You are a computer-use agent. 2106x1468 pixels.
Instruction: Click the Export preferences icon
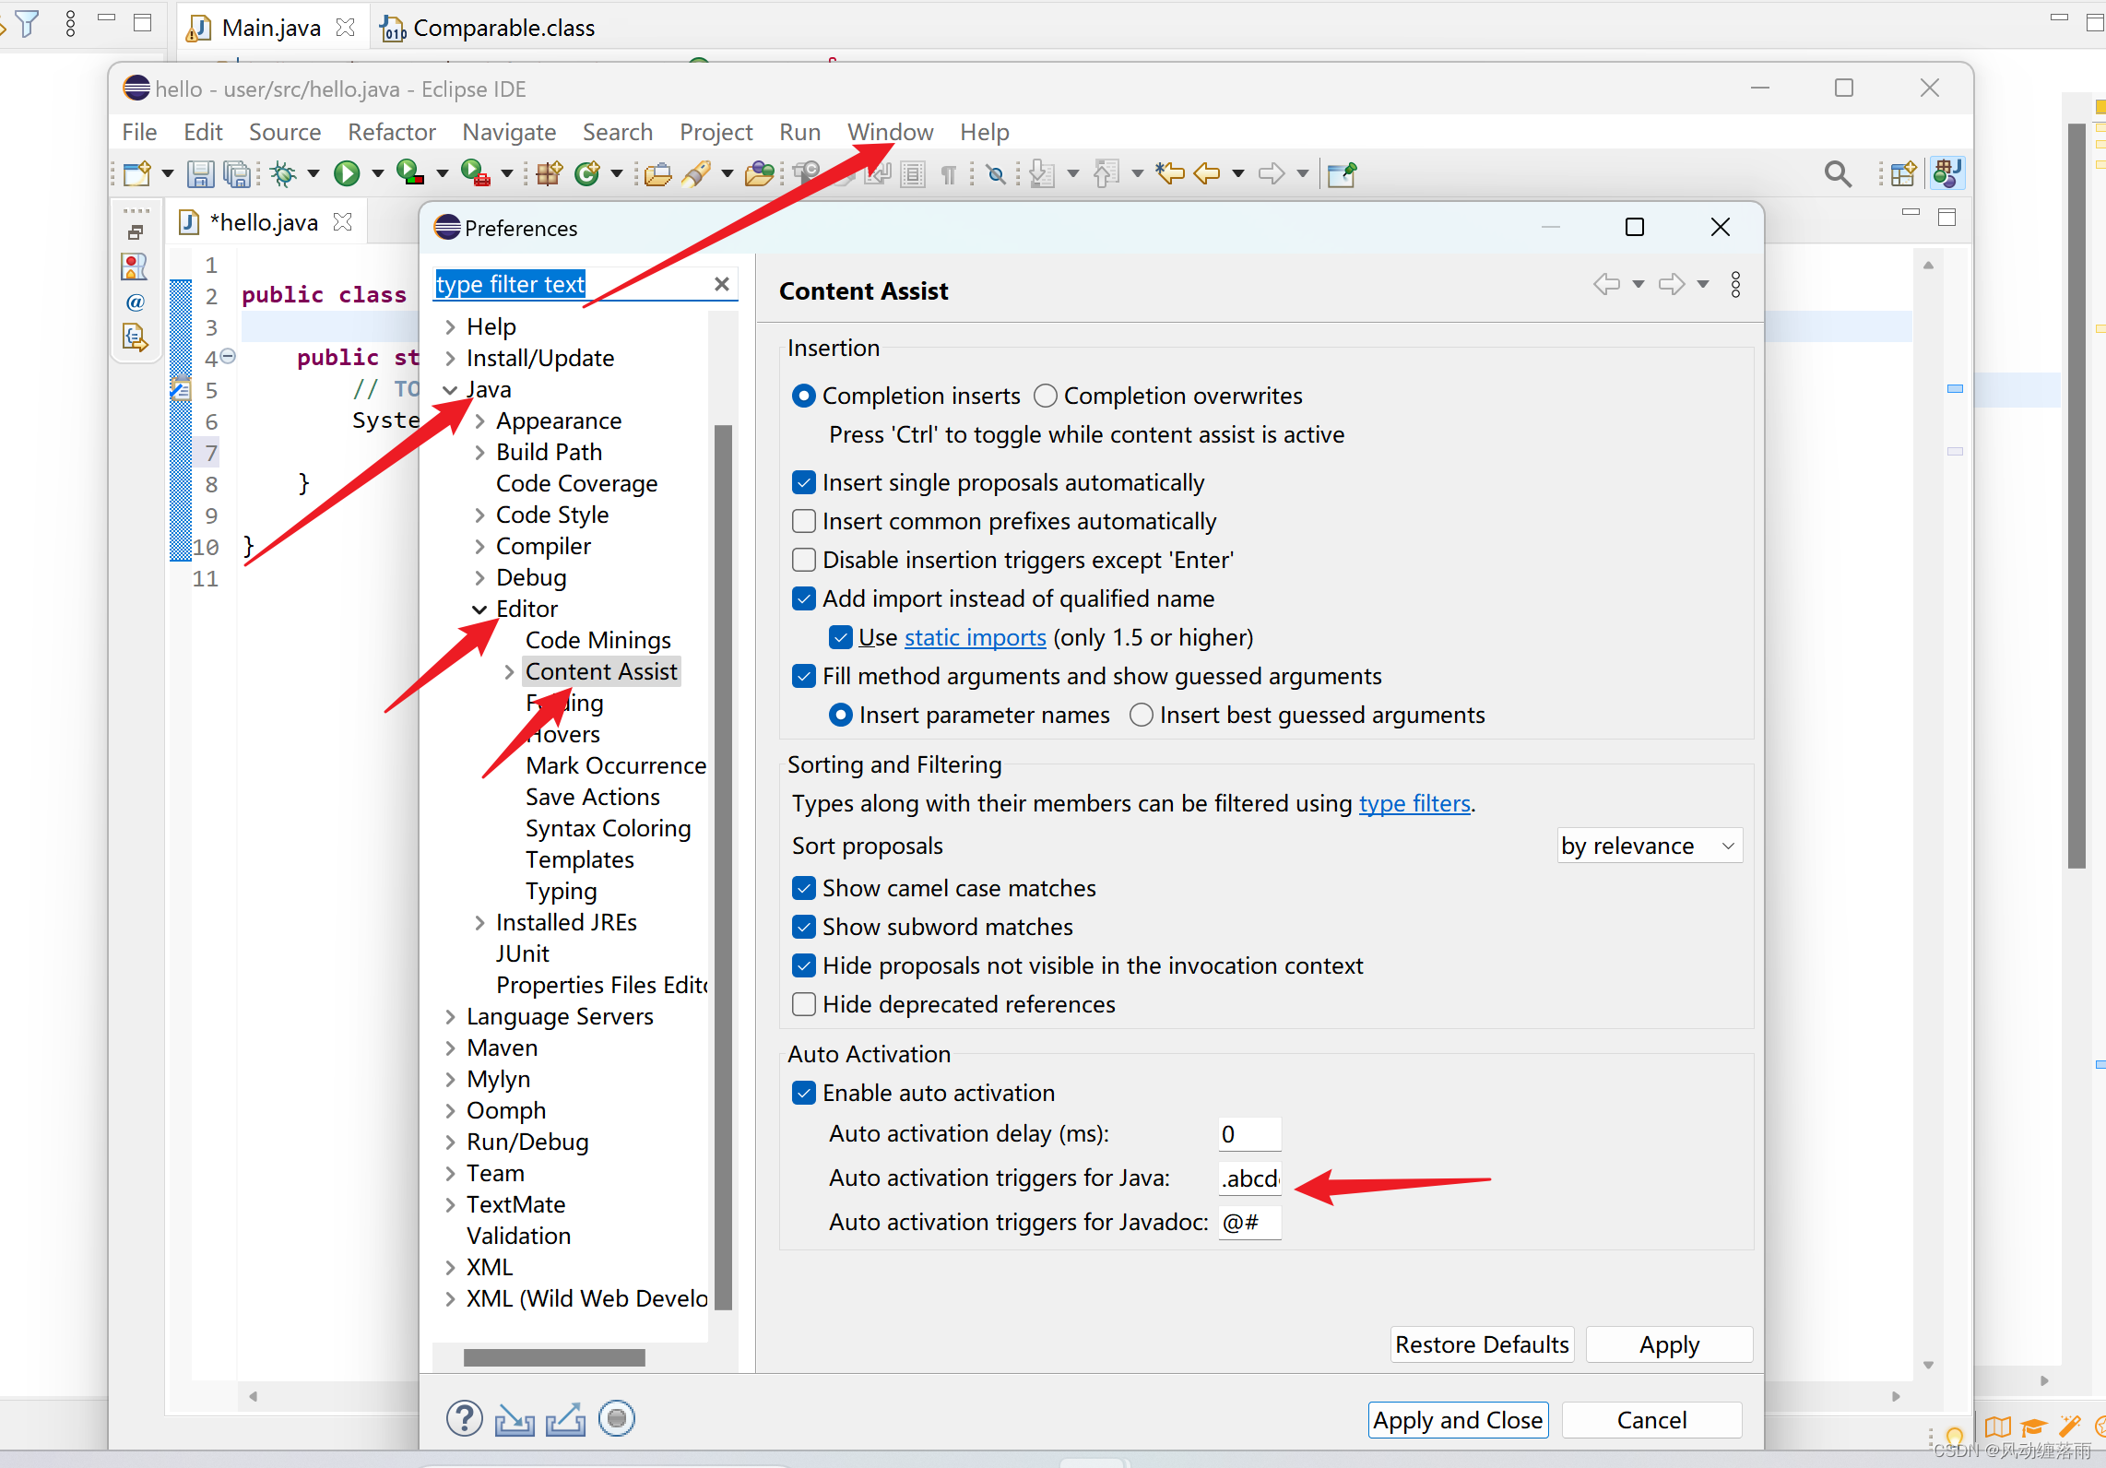click(565, 1419)
